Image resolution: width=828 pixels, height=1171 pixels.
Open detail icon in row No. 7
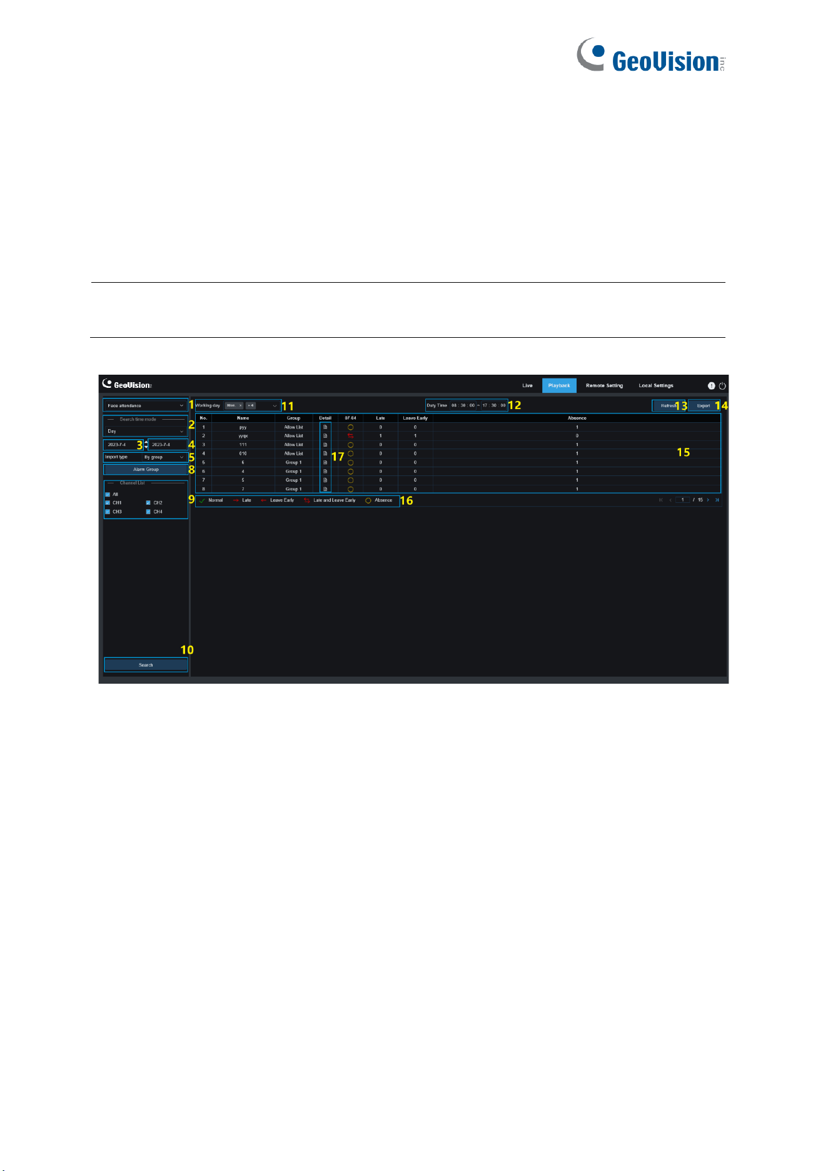[x=325, y=480]
